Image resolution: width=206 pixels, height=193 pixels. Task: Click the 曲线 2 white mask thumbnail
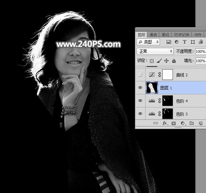168,75
